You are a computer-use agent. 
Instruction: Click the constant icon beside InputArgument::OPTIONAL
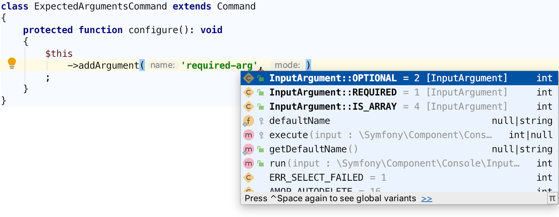248,78
